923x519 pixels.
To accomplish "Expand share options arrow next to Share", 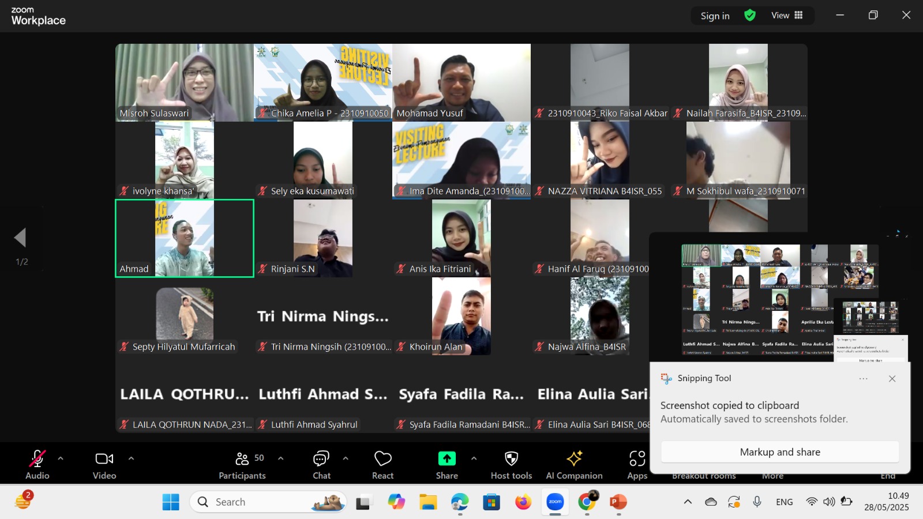I will (474, 458).
